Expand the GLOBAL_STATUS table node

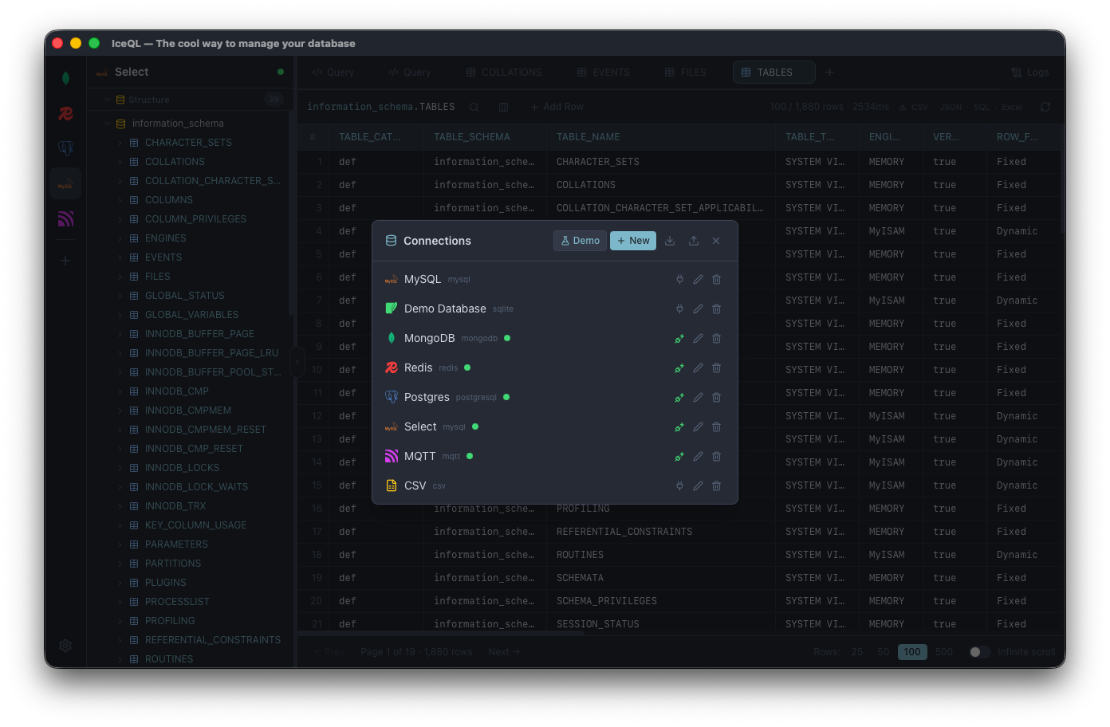tap(120, 296)
